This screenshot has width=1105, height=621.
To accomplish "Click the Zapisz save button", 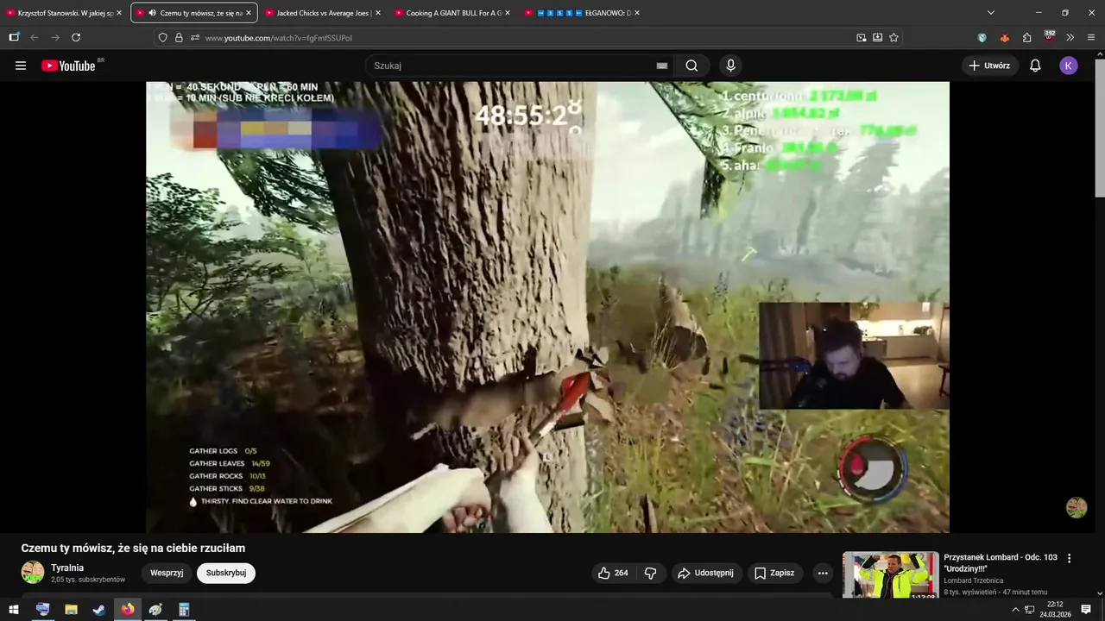I will click(774, 573).
